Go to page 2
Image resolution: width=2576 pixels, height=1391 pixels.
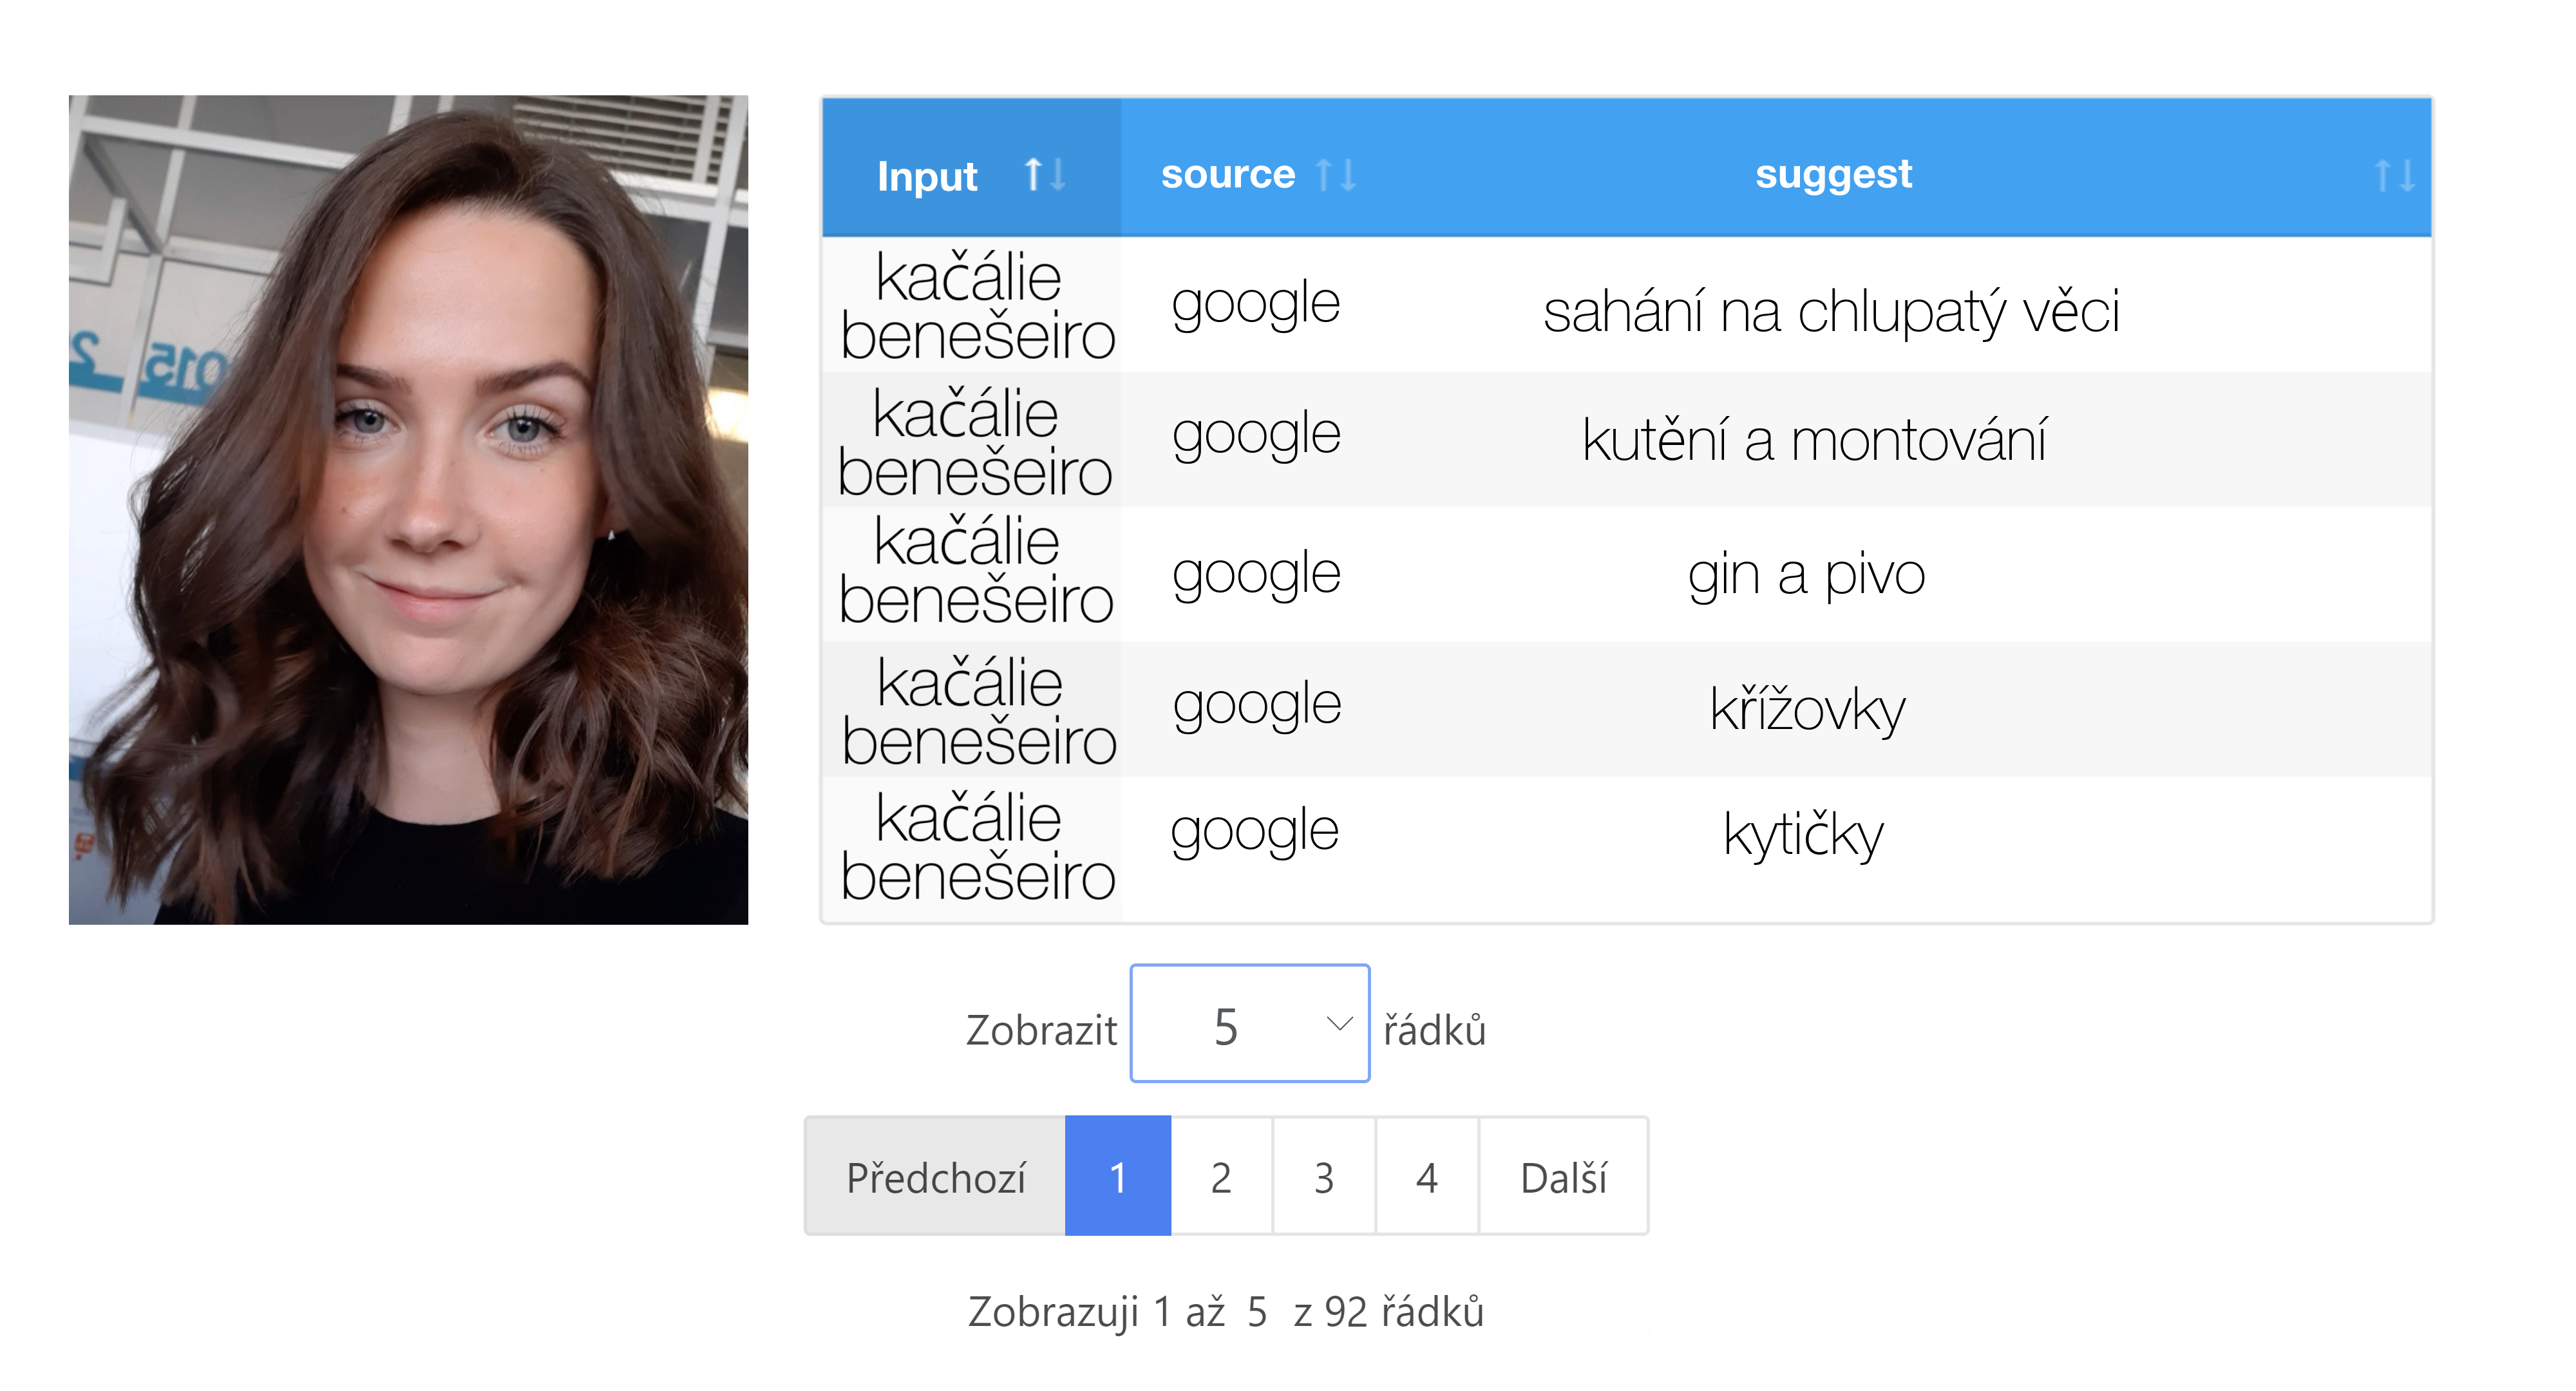pyautogui.click(x=1221, y=1176)
